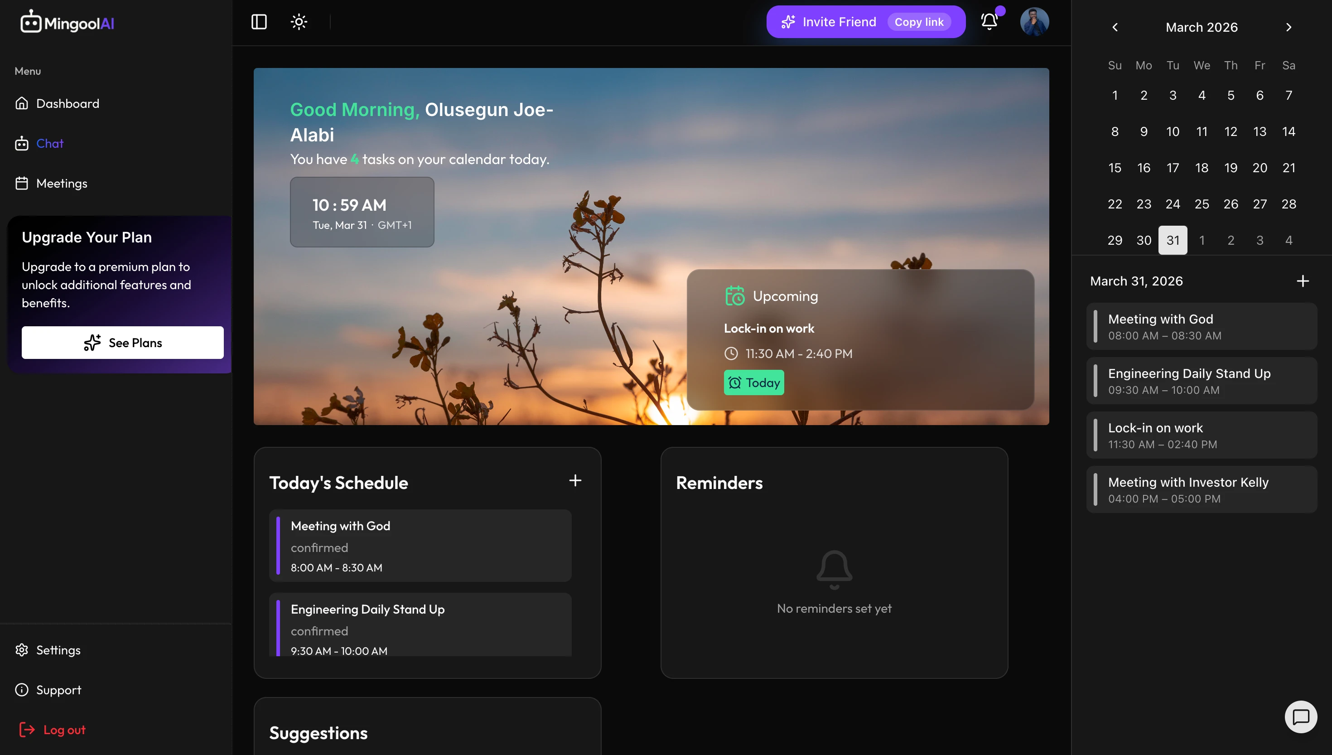
Task: Go to the next month in the calendar
Action: (1289, 27)
